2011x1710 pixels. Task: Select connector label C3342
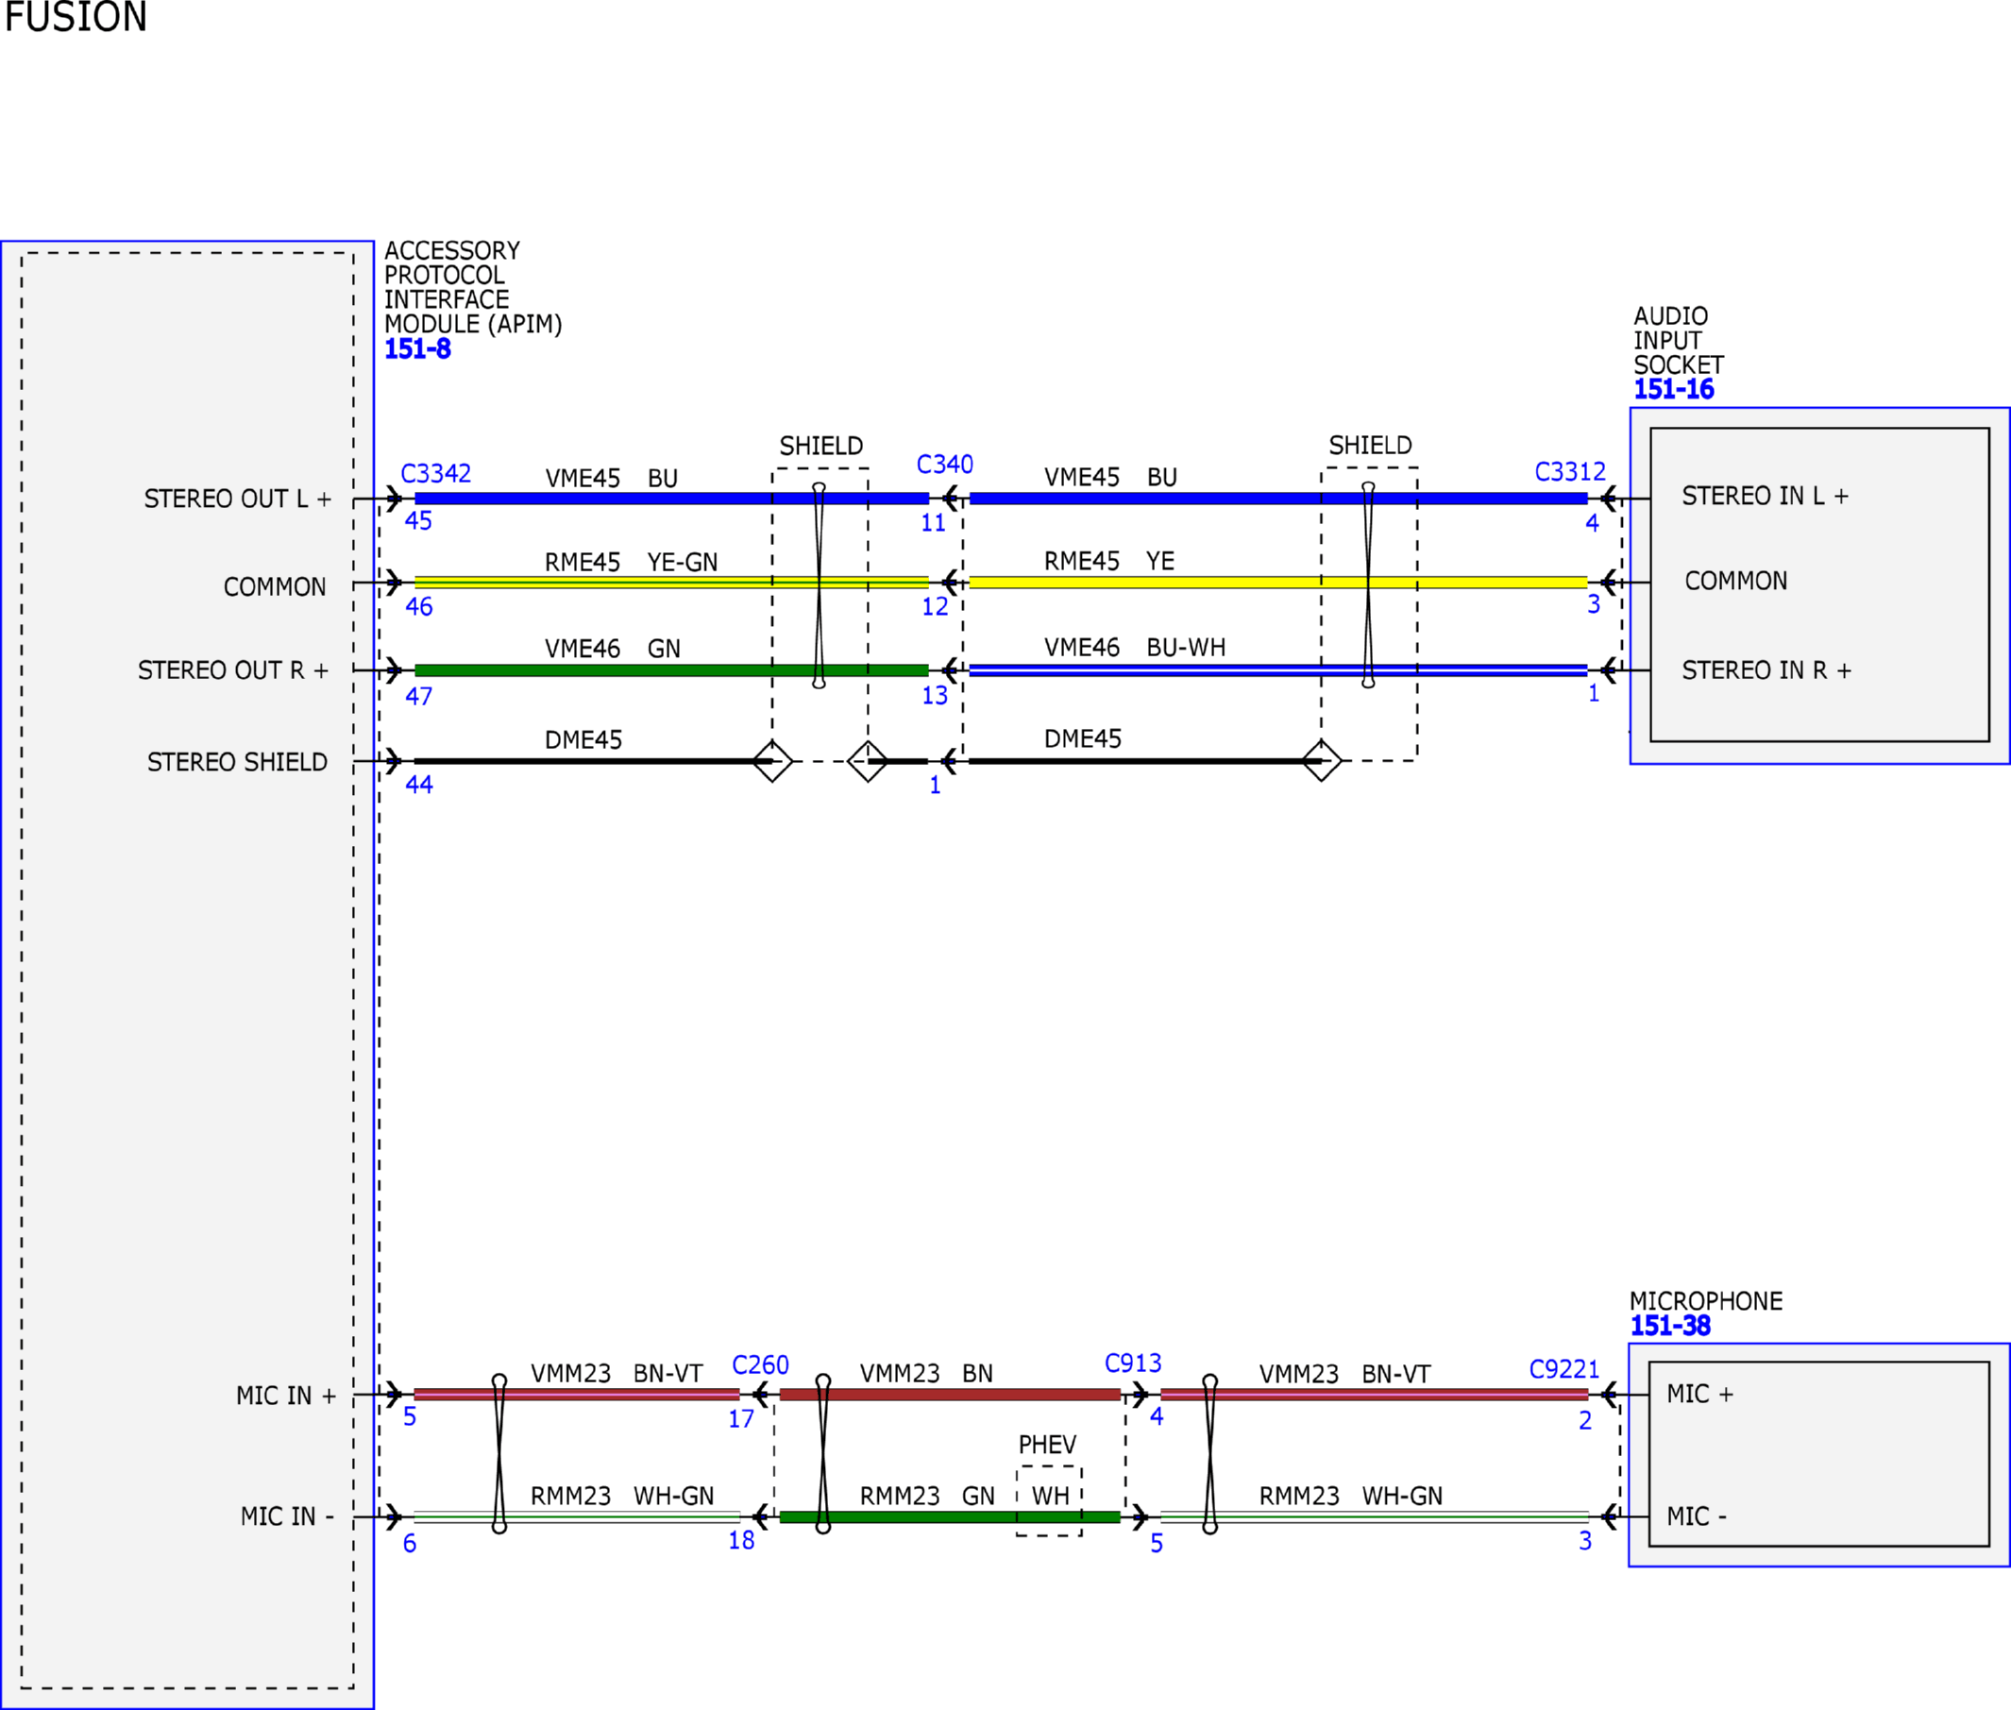pos(436,473)
